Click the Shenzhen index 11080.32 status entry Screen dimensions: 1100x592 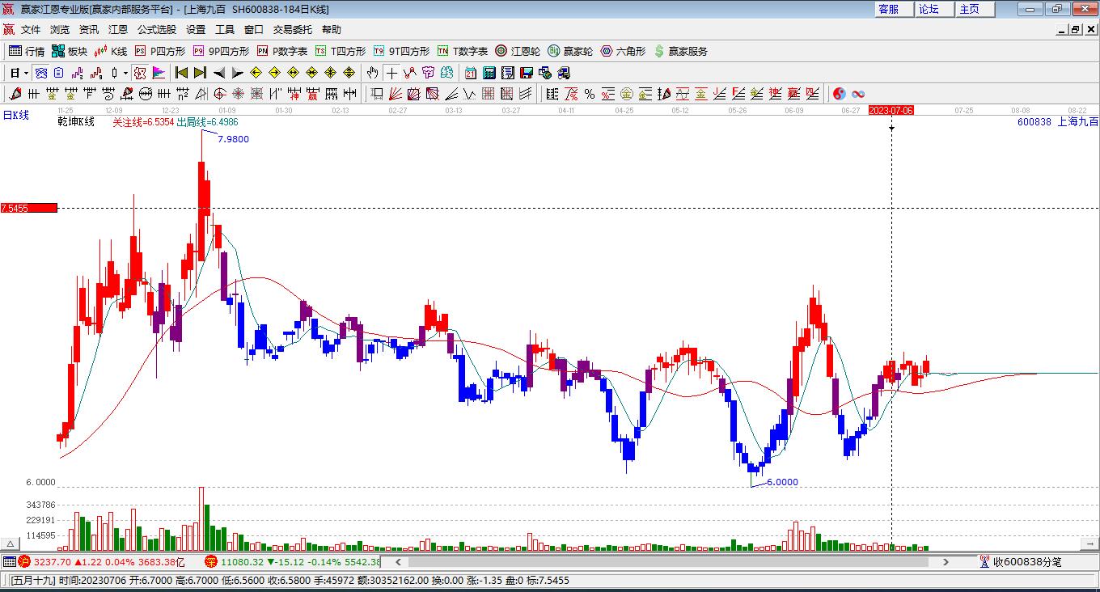coord(293,561)
